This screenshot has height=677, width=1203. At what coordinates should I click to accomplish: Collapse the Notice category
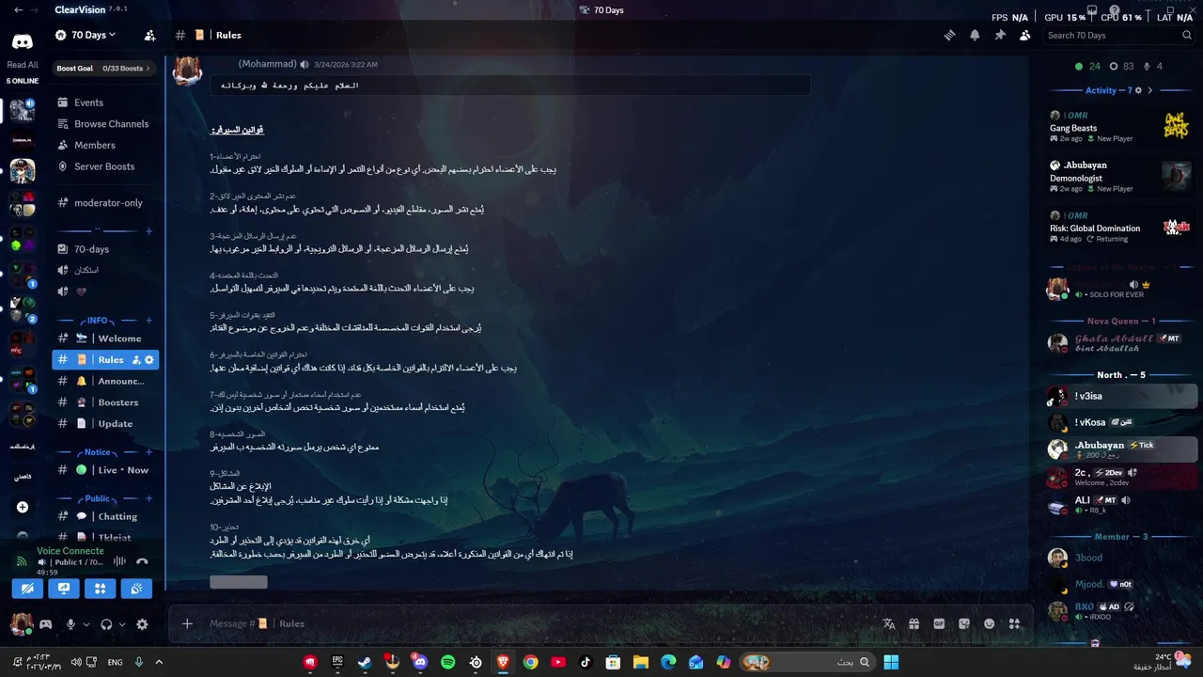pos(98,452)
